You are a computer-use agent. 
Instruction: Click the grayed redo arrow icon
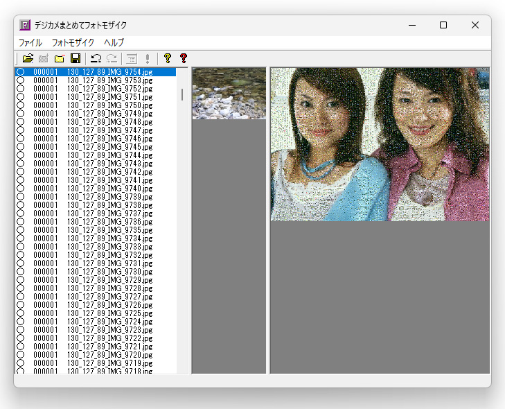[112, 58]
